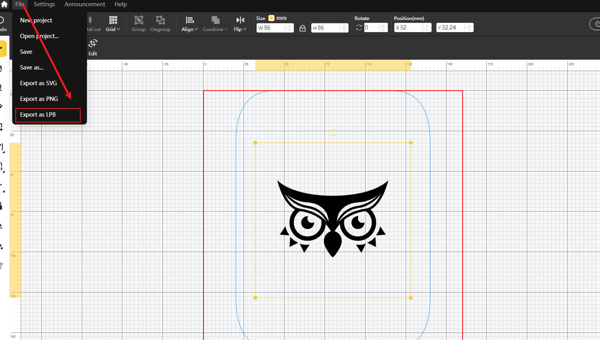Decrease Y position with down stepper

(x=469, y=30)
